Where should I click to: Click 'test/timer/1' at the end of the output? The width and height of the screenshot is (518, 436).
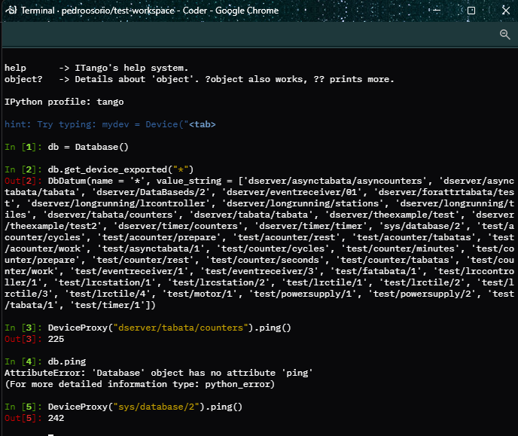(108, 305)
